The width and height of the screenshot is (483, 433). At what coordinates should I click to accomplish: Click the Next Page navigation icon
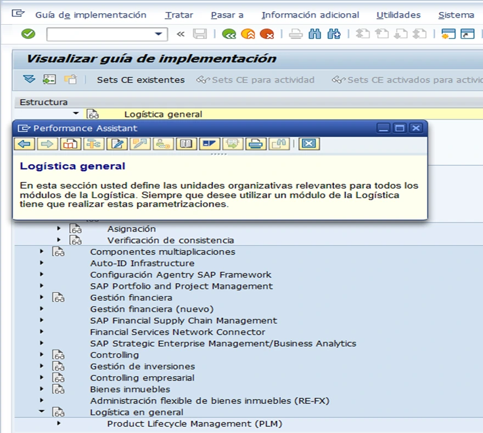(401, 34)
